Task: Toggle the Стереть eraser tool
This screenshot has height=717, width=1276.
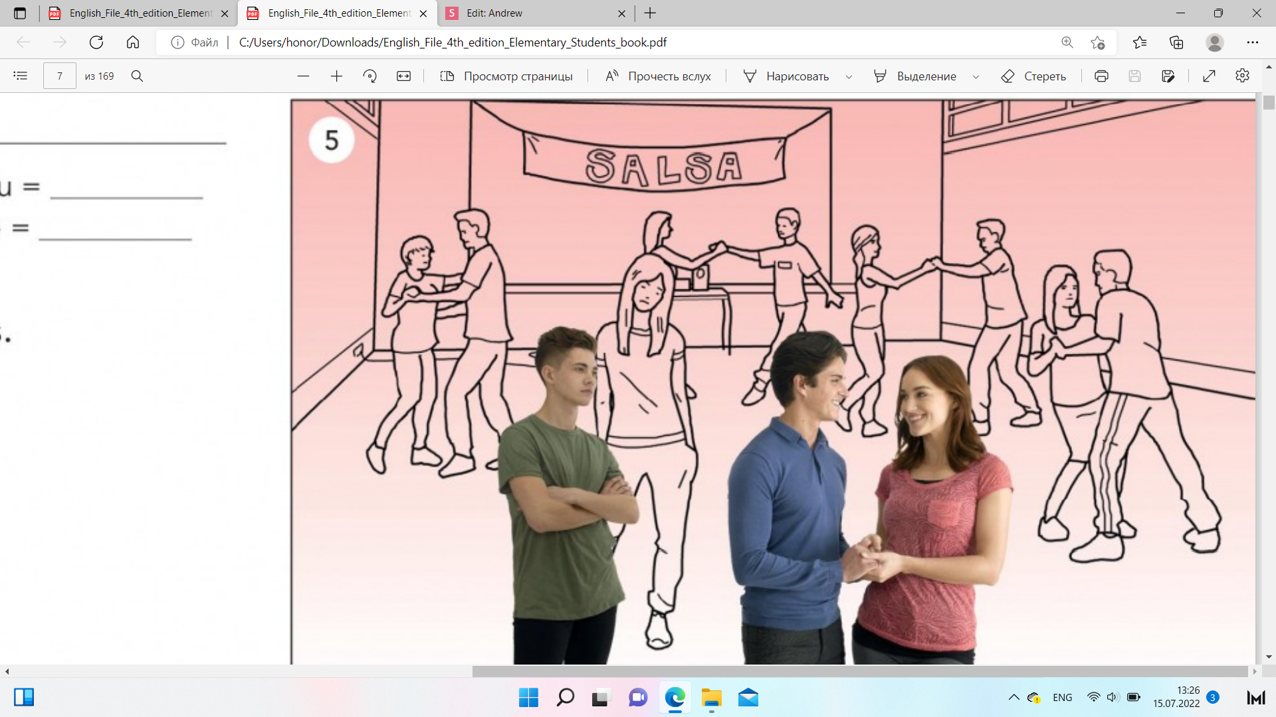Action: pos(1033,76)
